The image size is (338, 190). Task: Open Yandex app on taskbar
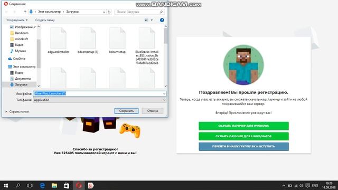click(91, 185)
